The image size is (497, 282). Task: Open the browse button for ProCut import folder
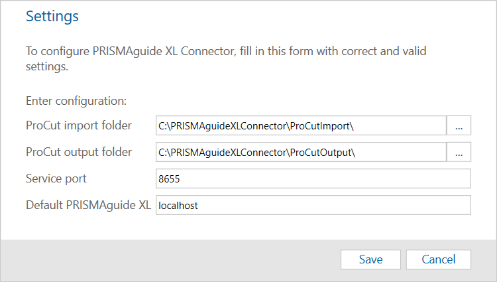tap(459, 125)
